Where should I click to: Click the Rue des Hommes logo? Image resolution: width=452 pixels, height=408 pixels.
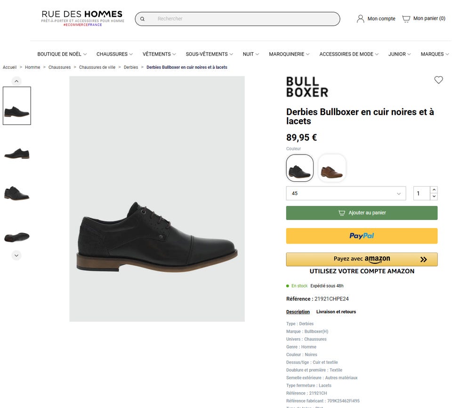(x=82, y=17)
